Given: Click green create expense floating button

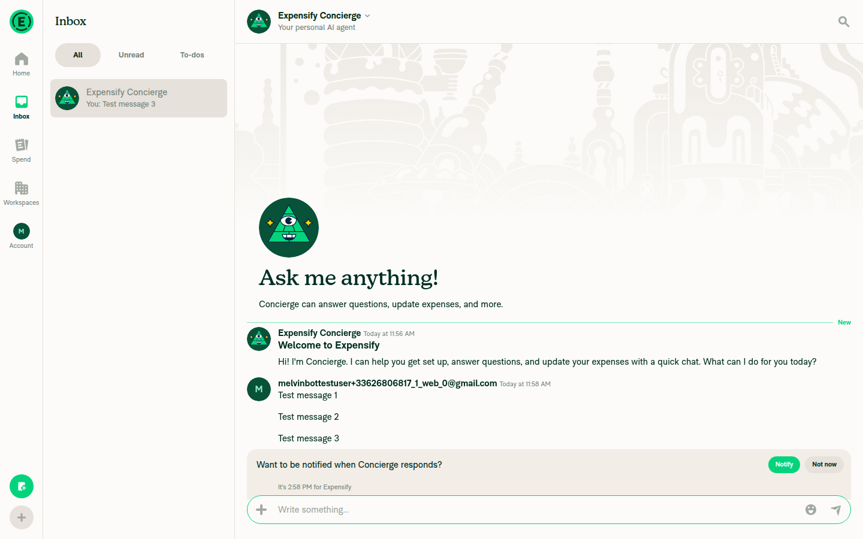Looking at the screenshot, I should coord(22,486).
